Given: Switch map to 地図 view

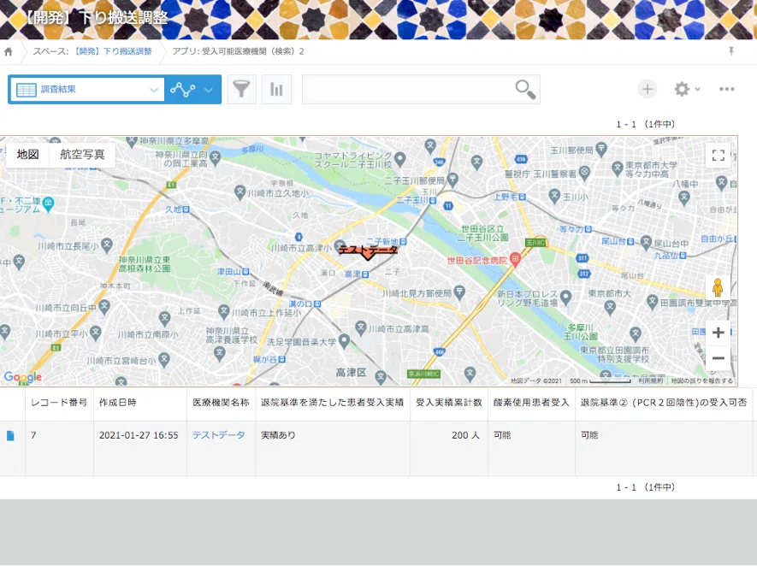Looking at the screenshot, I should click(28, 155).
